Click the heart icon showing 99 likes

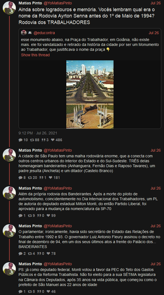pyautogui.click(x=49, y=216)
